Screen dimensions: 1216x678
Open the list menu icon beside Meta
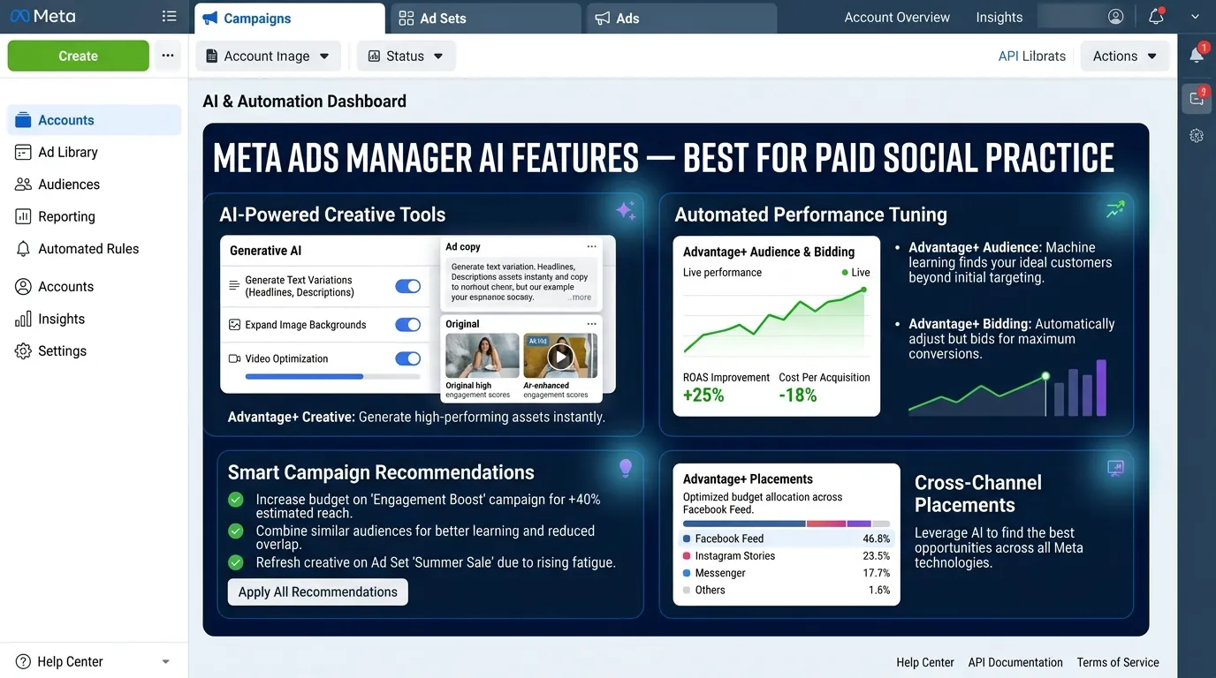point(169,17)
